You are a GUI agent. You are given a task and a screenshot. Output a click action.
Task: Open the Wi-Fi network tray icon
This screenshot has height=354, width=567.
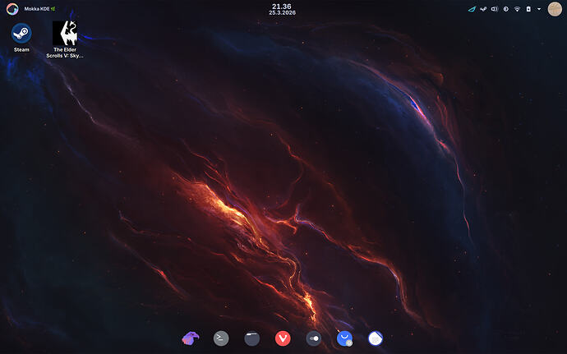(x=517, y=9)
